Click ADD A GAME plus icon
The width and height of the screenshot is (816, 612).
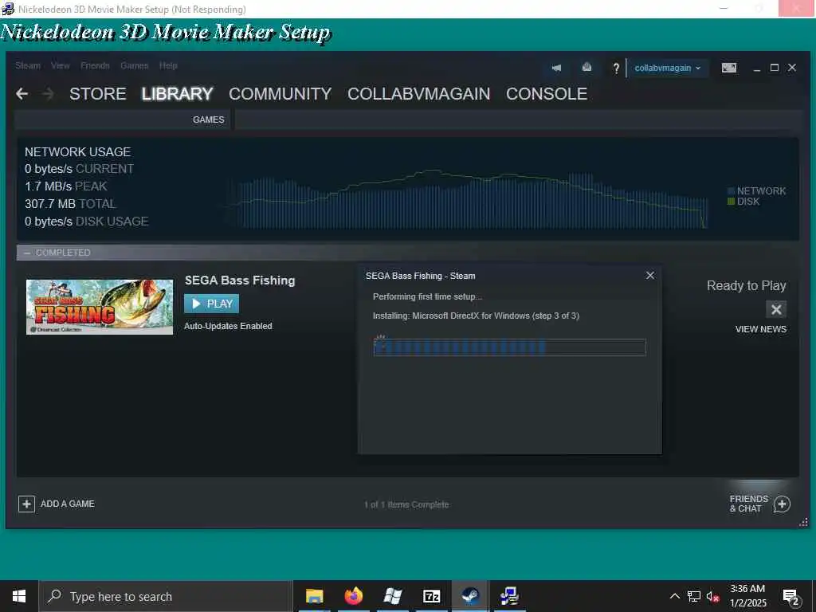[26, 504]
